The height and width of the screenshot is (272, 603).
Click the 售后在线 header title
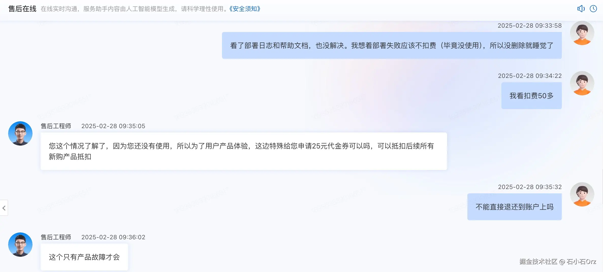click(x=22, y=9)
